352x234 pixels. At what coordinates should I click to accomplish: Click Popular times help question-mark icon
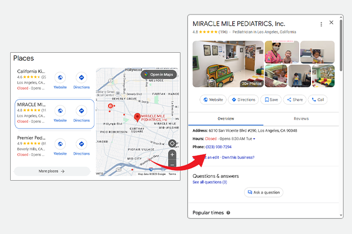228,213
